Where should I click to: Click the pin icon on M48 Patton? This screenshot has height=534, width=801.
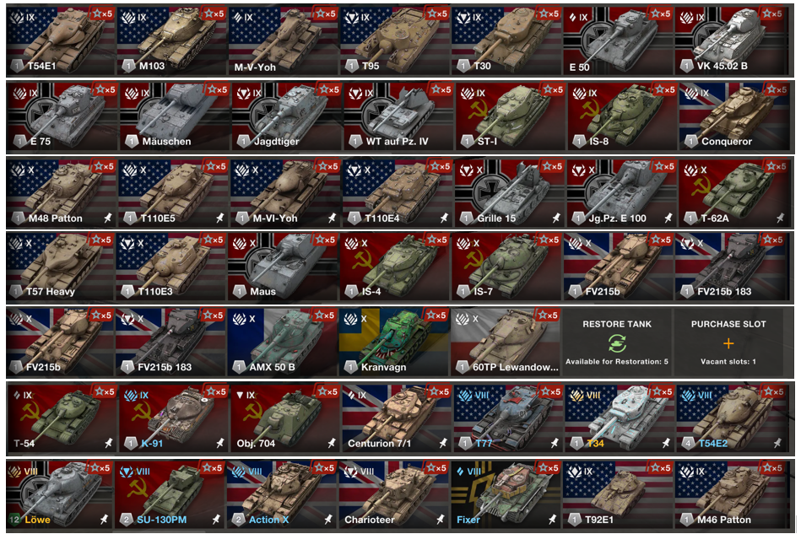(x=108, y=218)
